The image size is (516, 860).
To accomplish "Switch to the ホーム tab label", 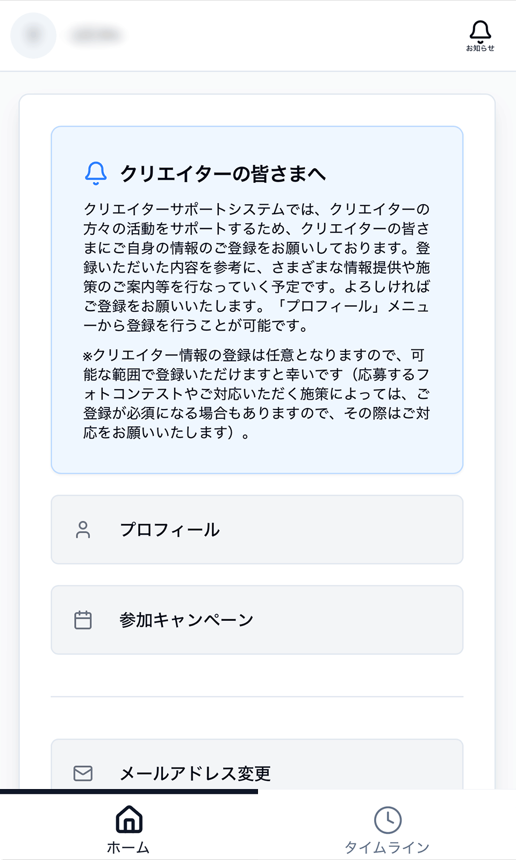I will click(x=128, y=848).
